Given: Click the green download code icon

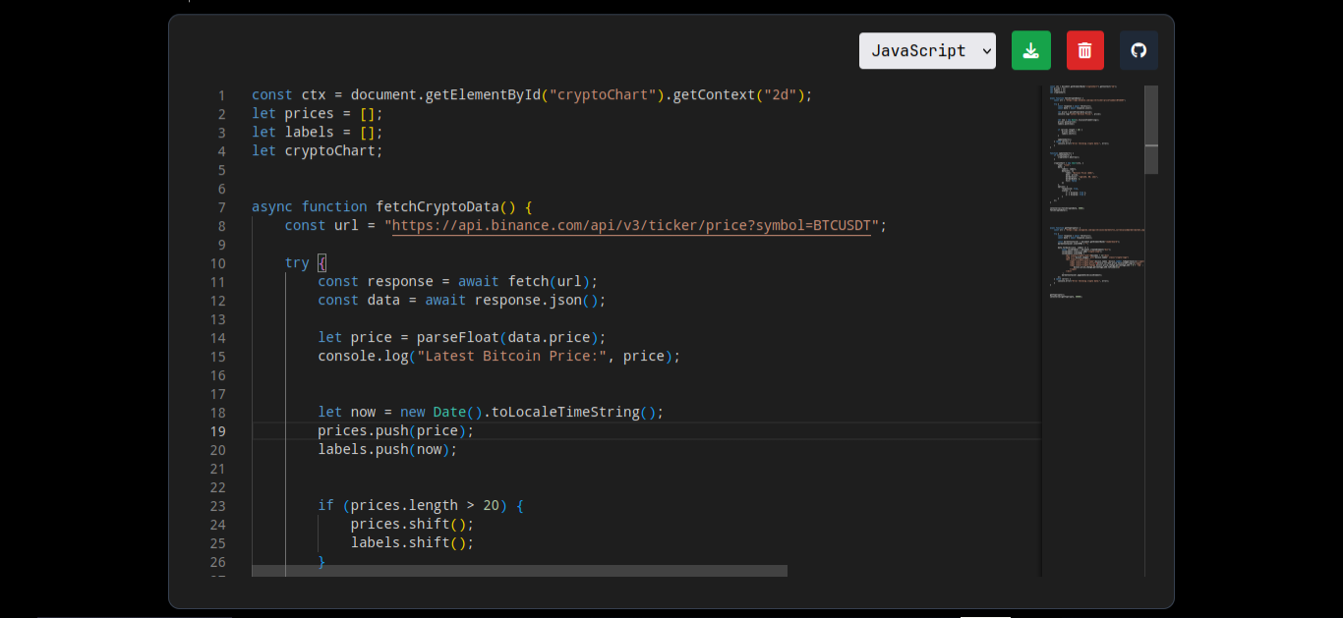Looking at the screenshot, I should [1031, 51].
